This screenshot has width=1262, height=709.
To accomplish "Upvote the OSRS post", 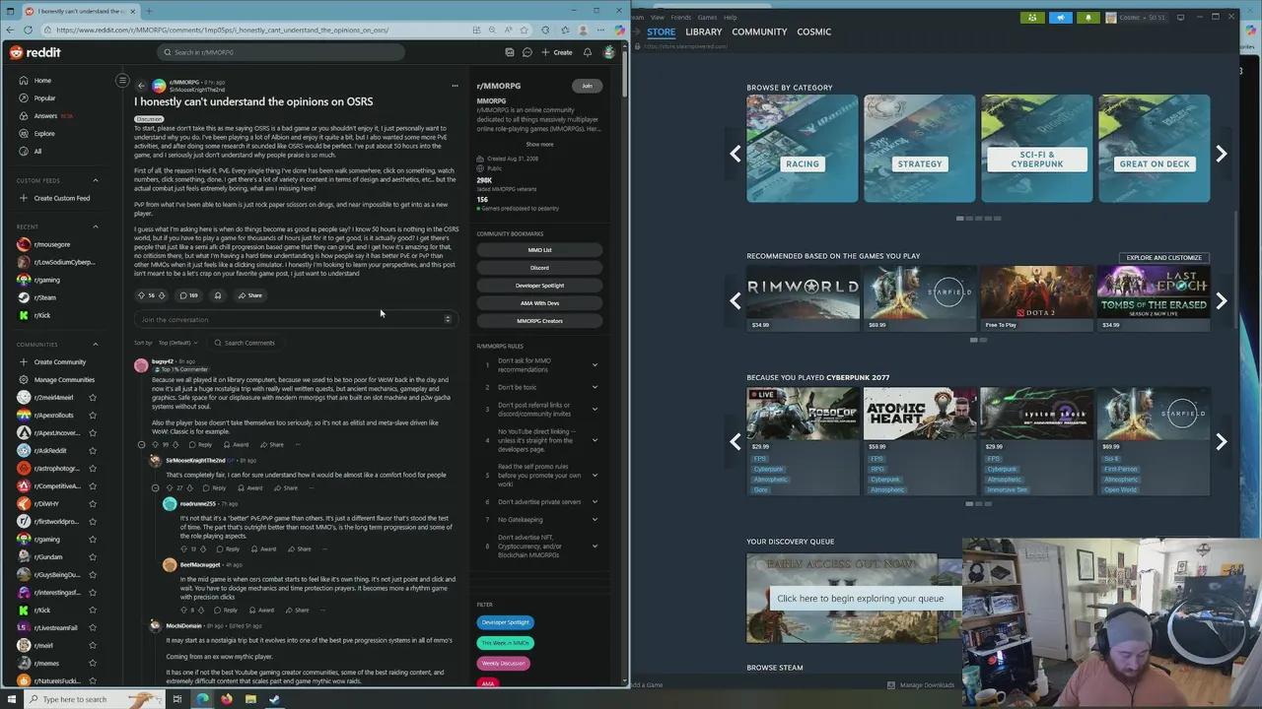I will (141, 295).
